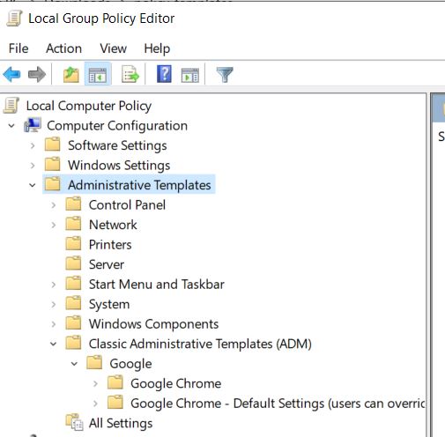Click the Forward arrow toolbar icon
Viewport: 445px width, 437px height.
(37, 74)
